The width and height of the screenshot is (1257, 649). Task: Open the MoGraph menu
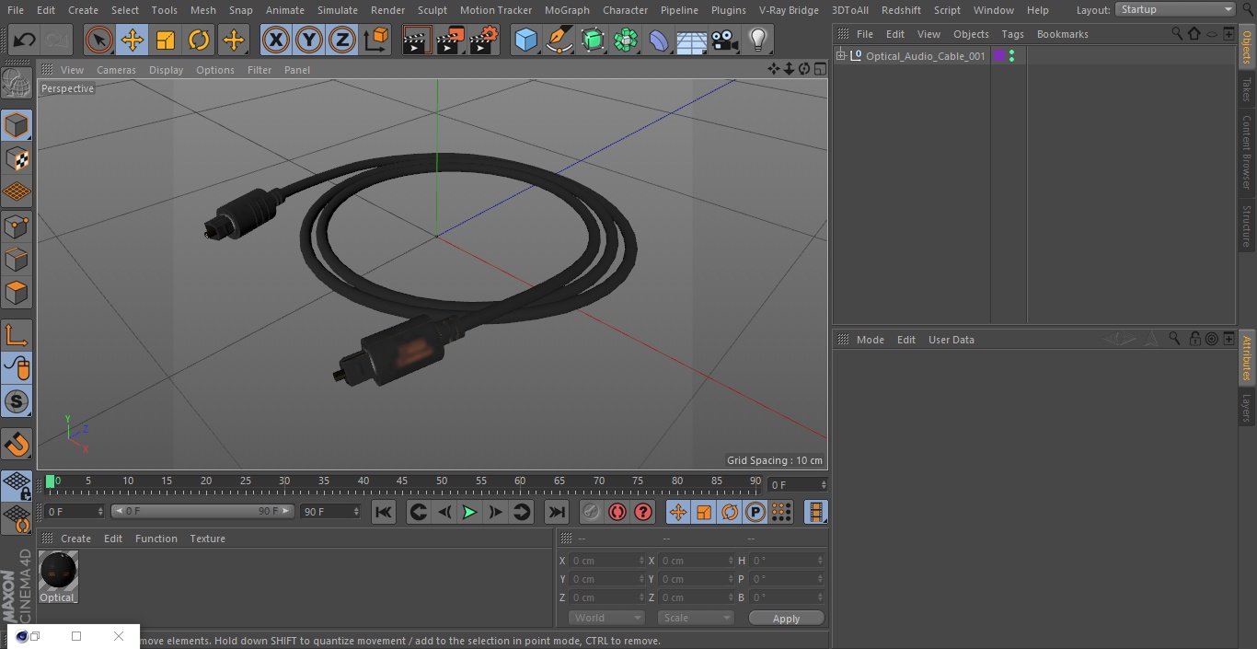coord(567,10)
